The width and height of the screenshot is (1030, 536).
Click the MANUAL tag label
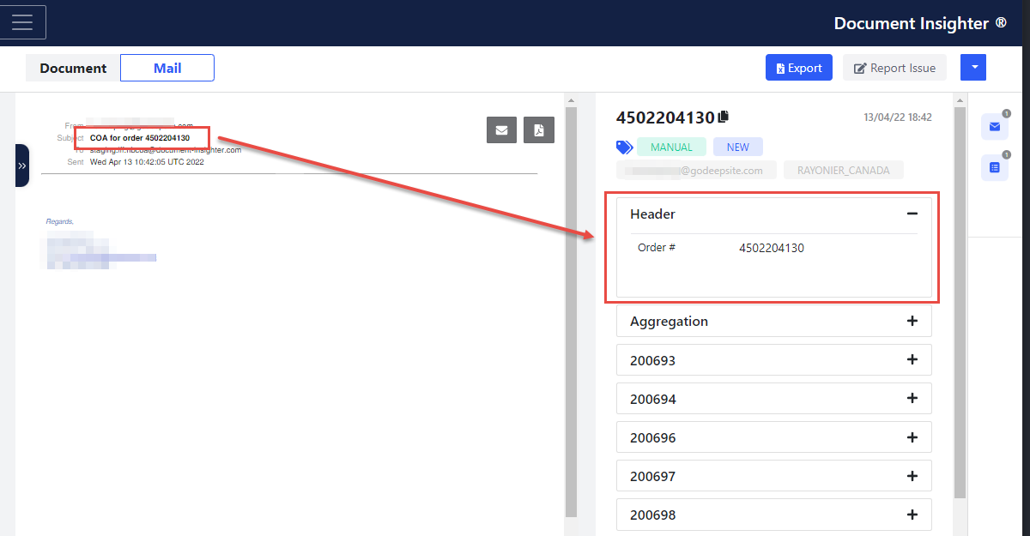point(671,147)
